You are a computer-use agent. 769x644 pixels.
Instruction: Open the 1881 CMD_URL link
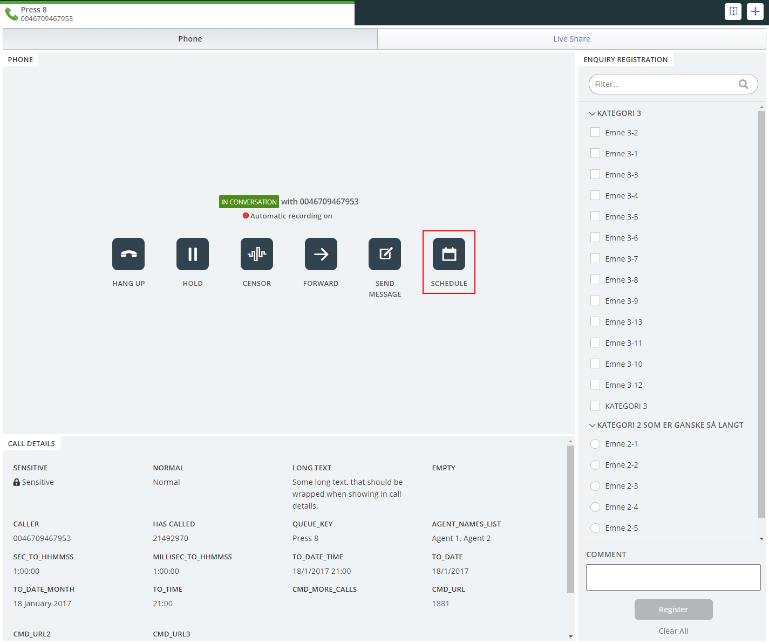440,604
